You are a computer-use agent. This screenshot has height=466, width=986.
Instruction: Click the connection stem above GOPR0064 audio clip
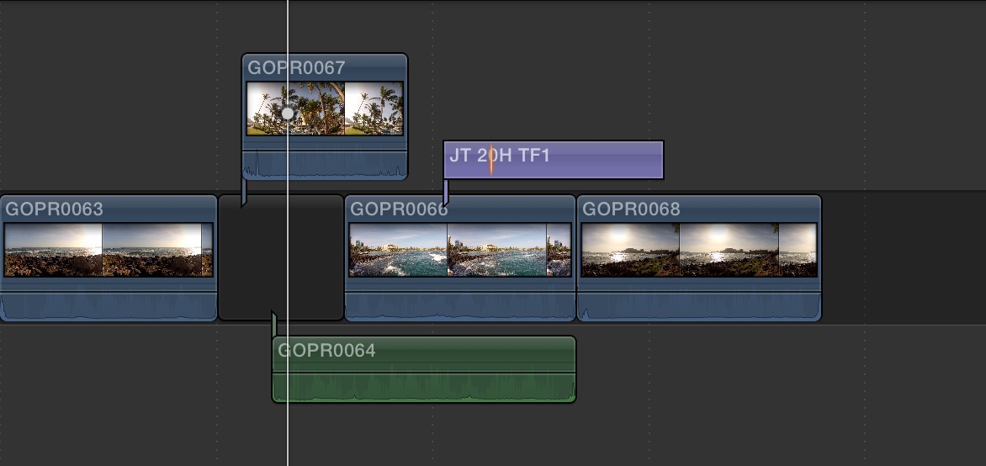coord(273,325)
